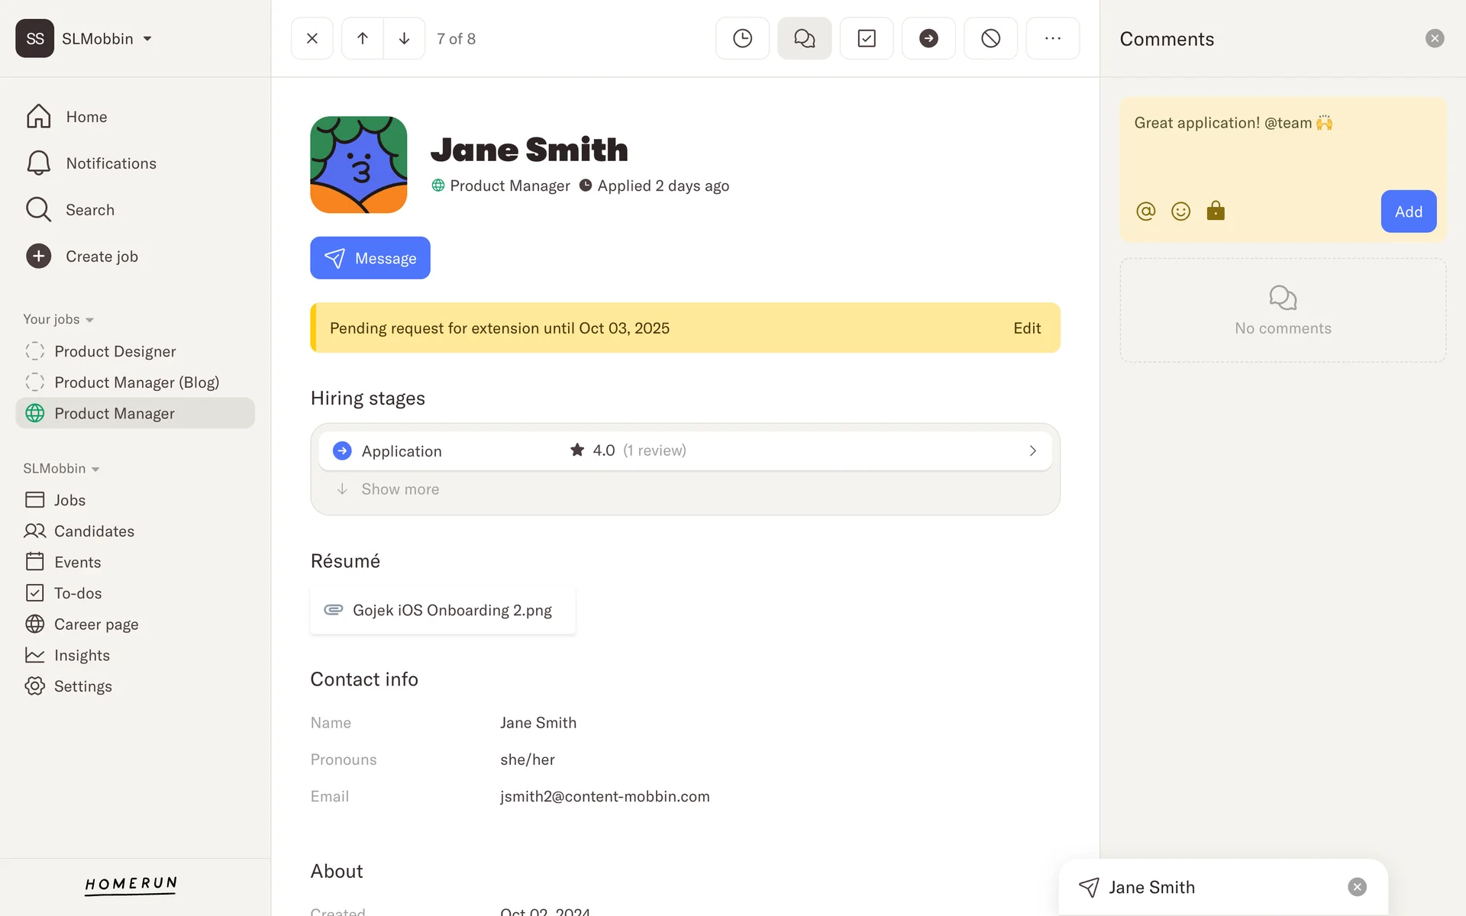Expand Show more hiring stages

click(x=400, y=489)
